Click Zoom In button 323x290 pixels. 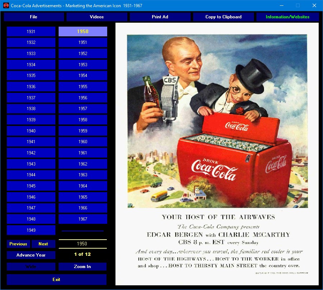point(82,267)
